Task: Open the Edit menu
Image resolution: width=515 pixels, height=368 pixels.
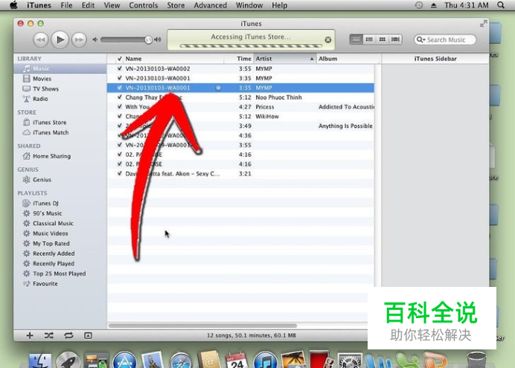Action: [88, 5]
